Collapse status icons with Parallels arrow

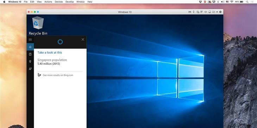tap(217, 12)
